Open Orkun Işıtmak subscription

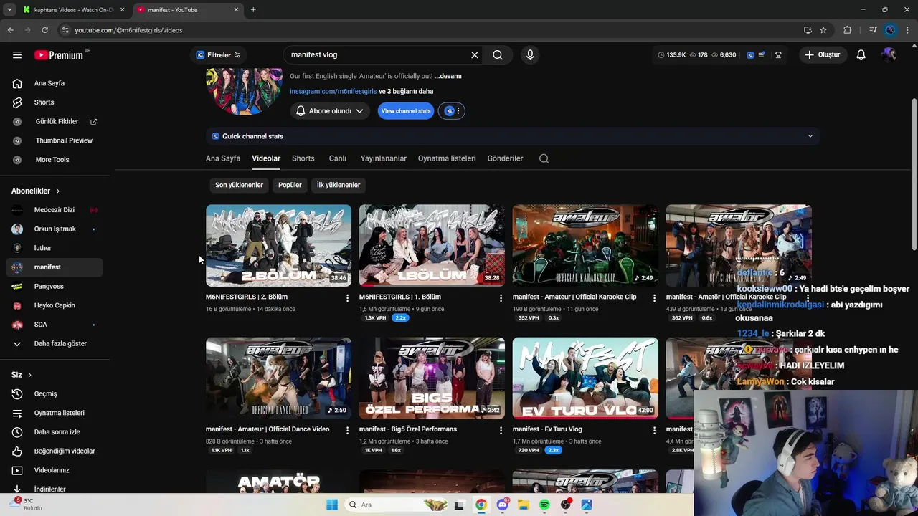[55, 229]
